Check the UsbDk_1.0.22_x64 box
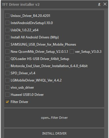 click(7, 30)
